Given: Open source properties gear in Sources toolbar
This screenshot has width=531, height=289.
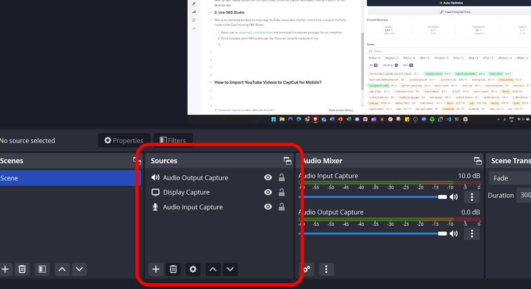Looking at the screenshot, I should tap(193, 269).
